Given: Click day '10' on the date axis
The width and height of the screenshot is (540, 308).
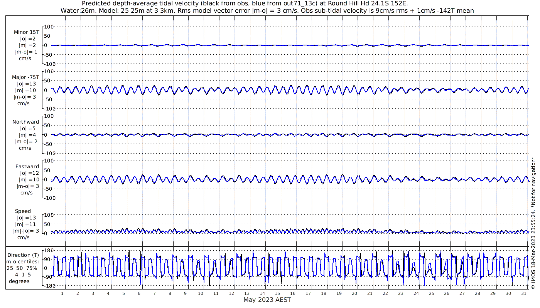Looking at the screenshot, I should click(x=201, y=293).
